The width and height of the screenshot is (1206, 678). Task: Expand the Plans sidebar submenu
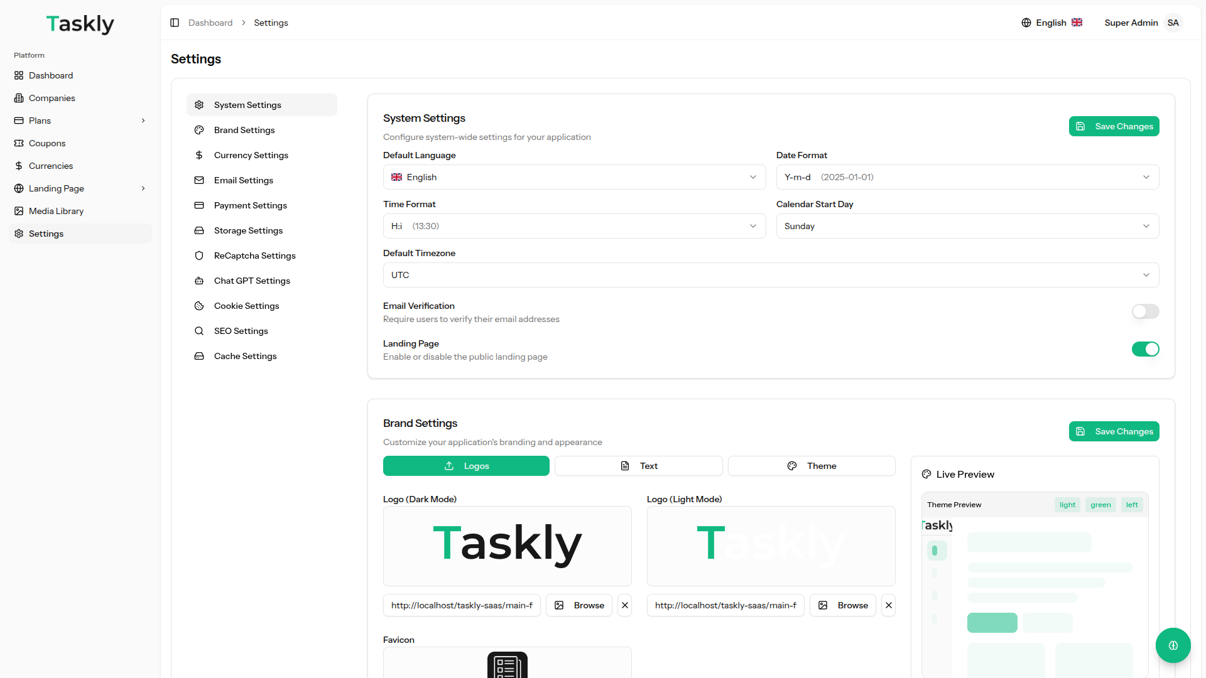point(143,121)
